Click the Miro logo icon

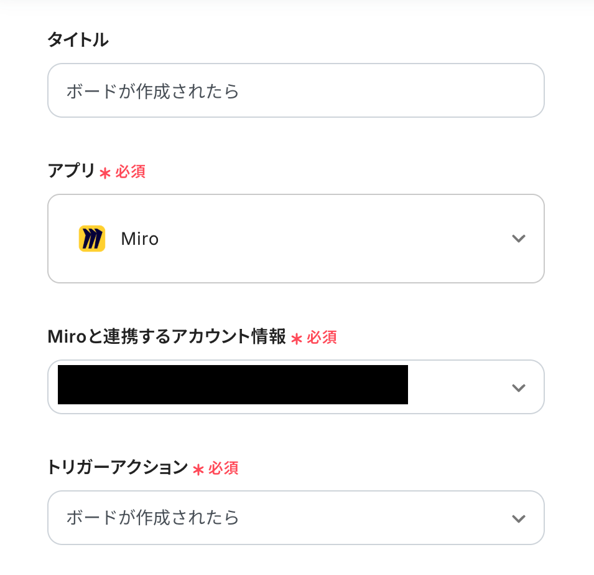click(92, 239)
